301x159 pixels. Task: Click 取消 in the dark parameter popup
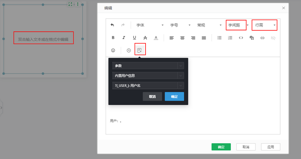click(152, 97)
